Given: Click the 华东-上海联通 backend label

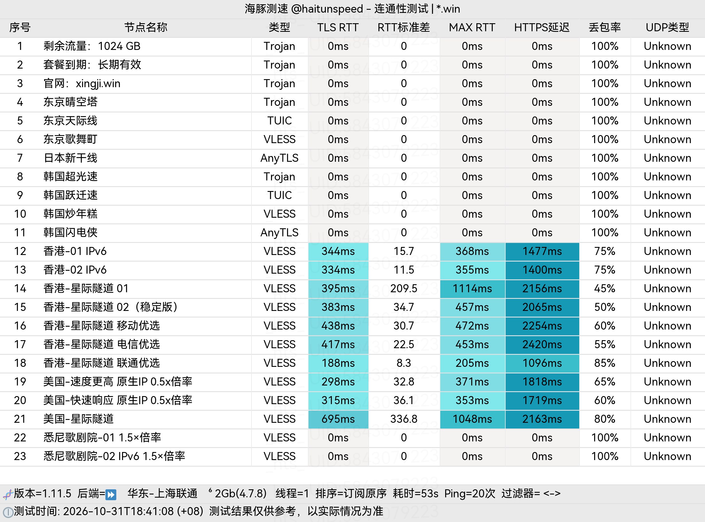Looking at the screenshot, I should click(162, 494).
